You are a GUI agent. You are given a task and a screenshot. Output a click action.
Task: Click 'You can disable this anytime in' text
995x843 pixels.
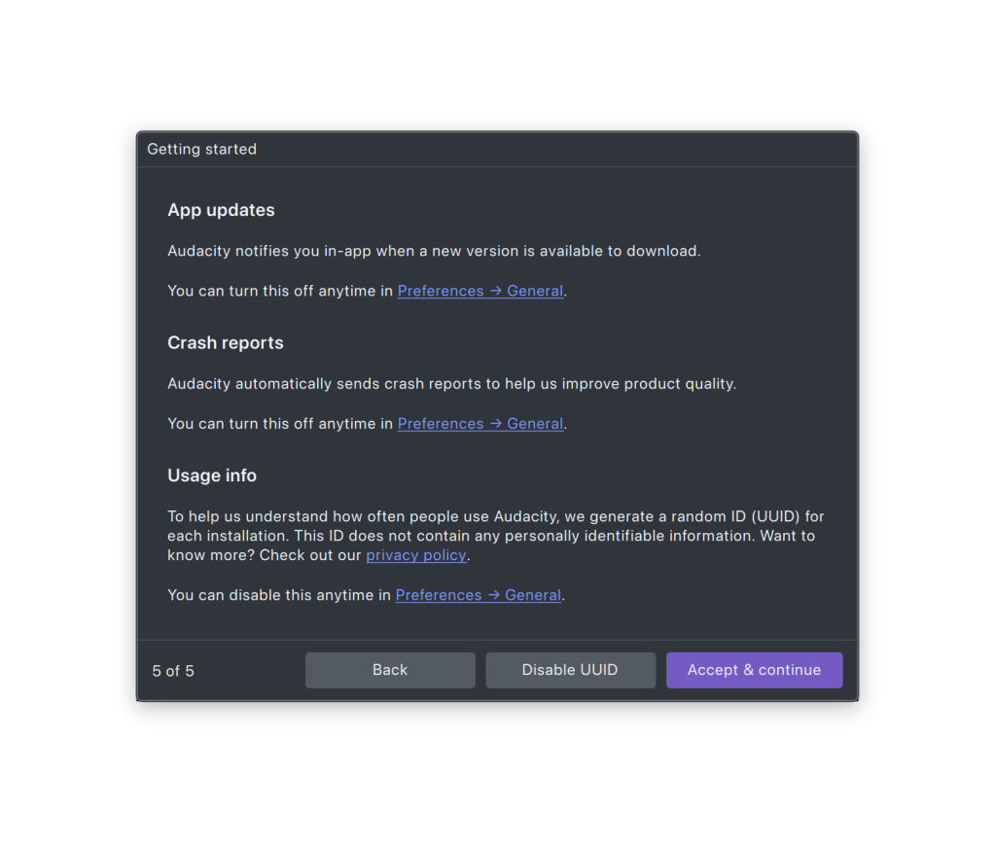pyautogui.click(x=279, y=595)
